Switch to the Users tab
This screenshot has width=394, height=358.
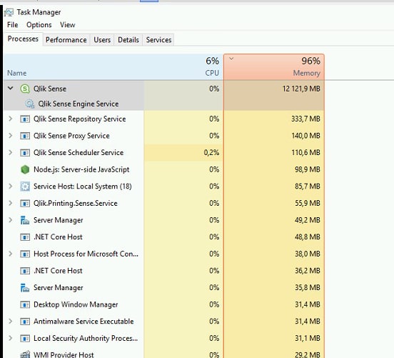pyautogui.click(x=102, y=40)
